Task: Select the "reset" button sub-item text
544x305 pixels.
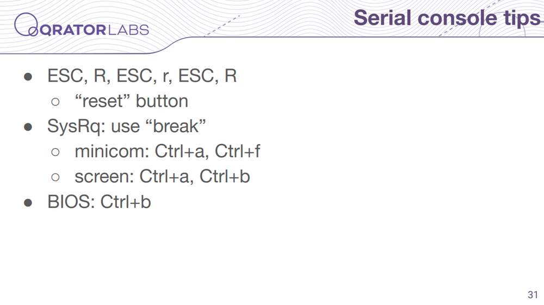Action: coord(131,101)
